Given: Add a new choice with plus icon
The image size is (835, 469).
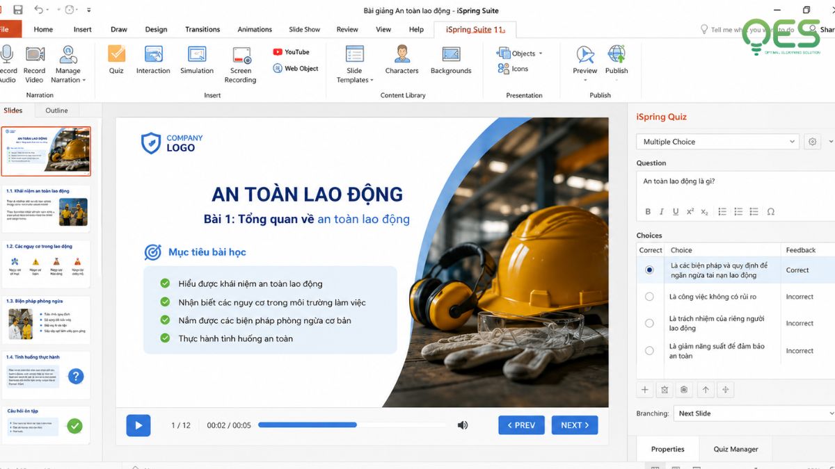Looking at the screenshot, I should tap(644, 390).
